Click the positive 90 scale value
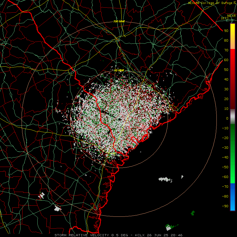237x237 pixels. [226, 31]
